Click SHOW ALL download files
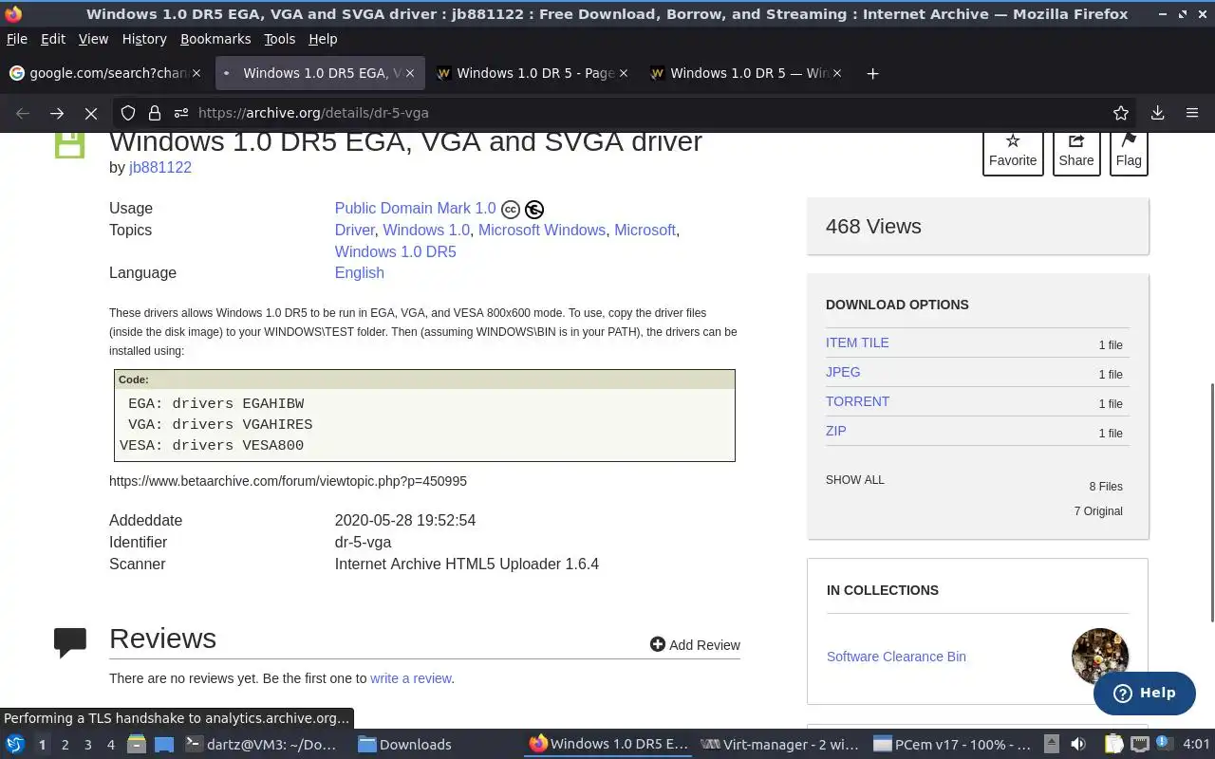Image resolution: width=1215 pixels, height=759 pixels. pyautogui.click(x=854, y=479)
